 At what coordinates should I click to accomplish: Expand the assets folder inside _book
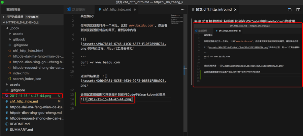pyautogui.click(x=10, y=33)
